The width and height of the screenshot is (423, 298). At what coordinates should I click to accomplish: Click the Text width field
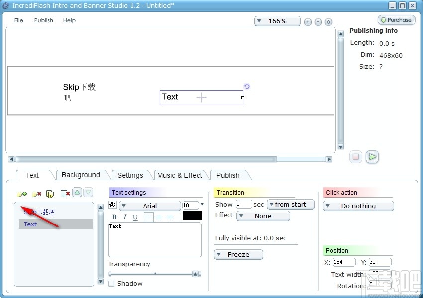(380, 274)
